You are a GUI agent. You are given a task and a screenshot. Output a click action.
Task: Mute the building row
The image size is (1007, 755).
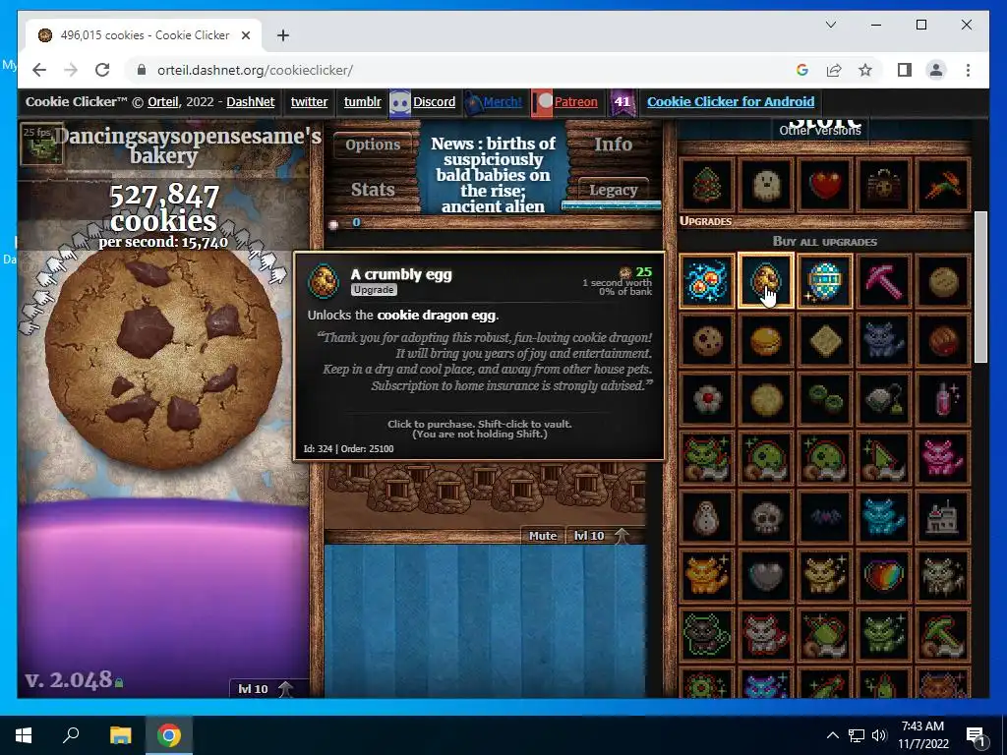pos(543,536)
